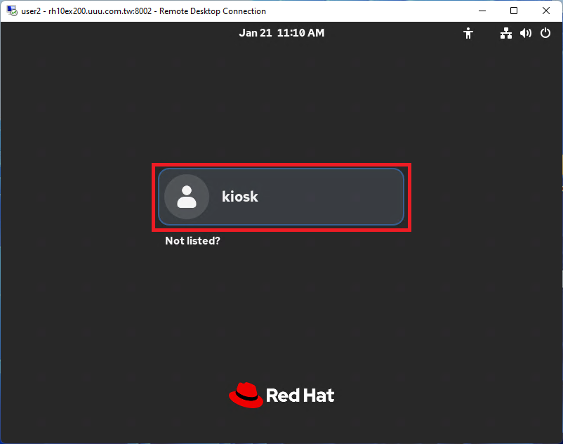Screen dimensions: 563x444
Task: Close the Remote Desktop Connection window
Action: point(546,11)
